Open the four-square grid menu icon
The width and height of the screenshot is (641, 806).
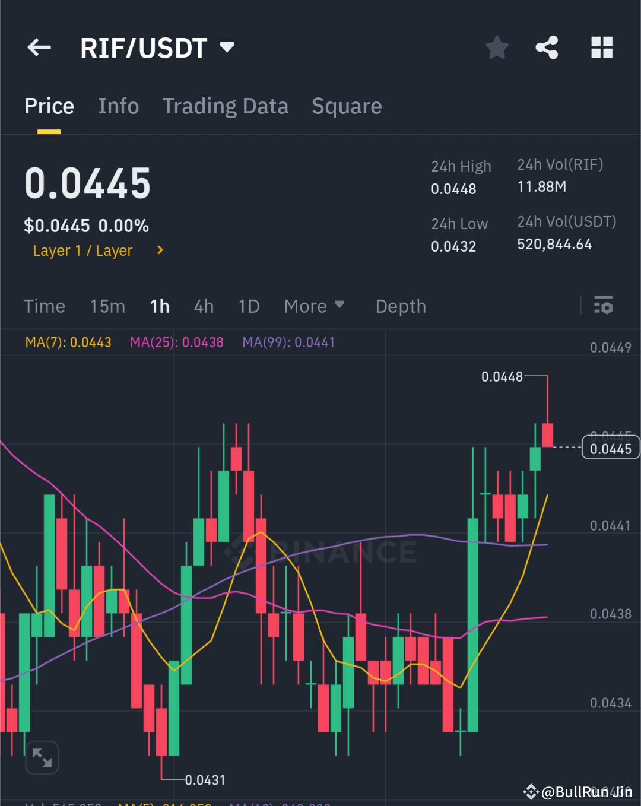602,47
